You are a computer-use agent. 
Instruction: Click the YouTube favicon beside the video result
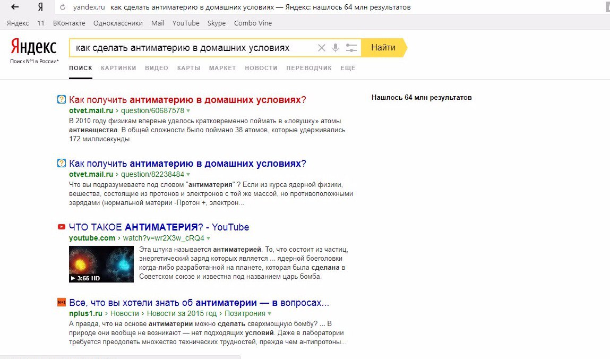click(x=62, y=227)
